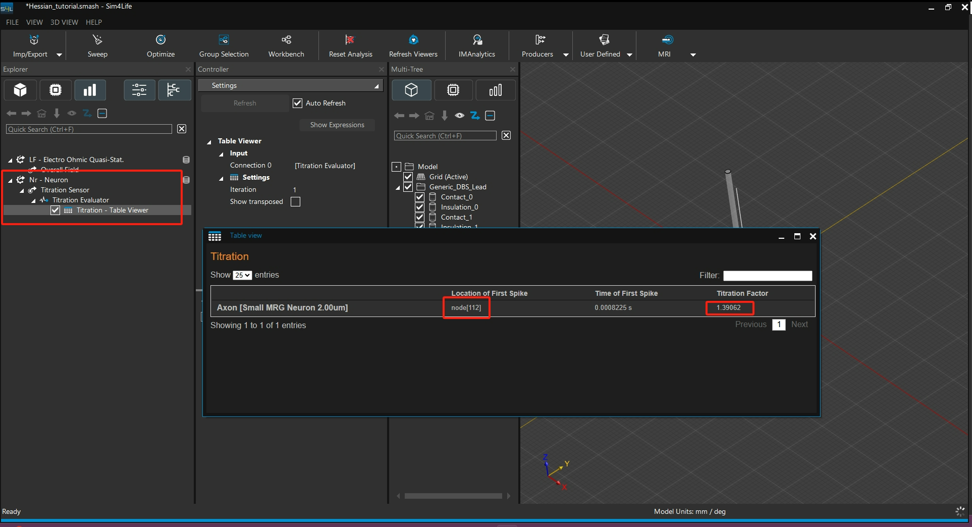
Task: Open the 3D VIEW menu
Action: (64, 22)
